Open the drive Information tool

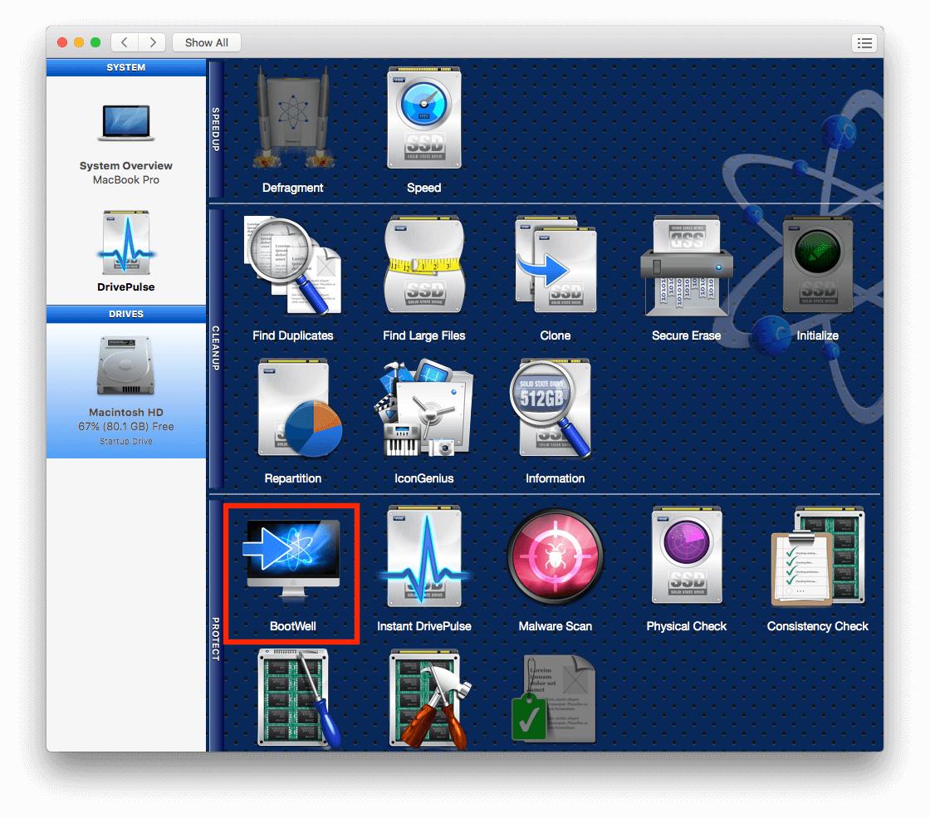coord(555,409)
